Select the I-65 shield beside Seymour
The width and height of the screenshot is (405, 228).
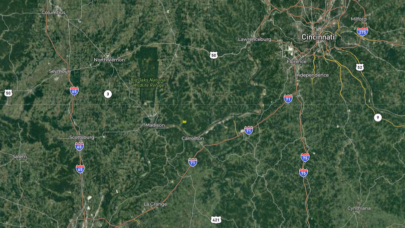coord(74,91)
